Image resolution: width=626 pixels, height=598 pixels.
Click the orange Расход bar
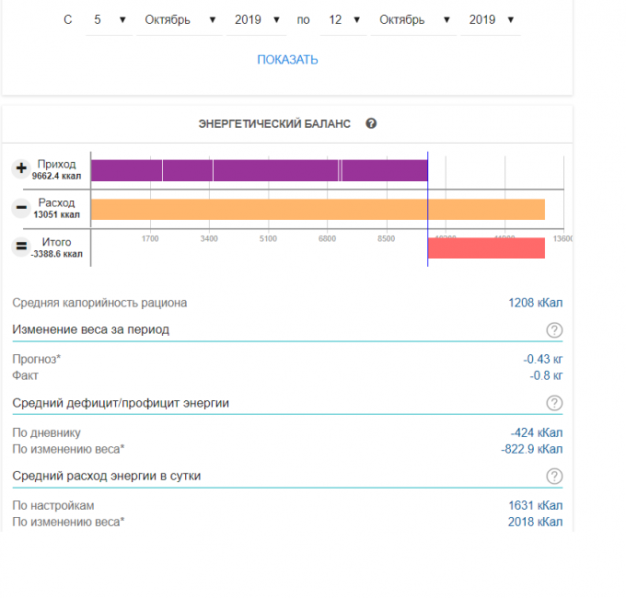point(318,209)
